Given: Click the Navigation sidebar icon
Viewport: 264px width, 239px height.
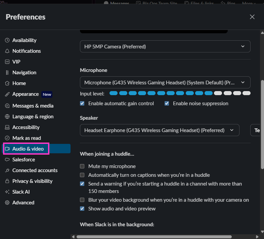Looking at the screenshot, I should click(x=7, y=73).
